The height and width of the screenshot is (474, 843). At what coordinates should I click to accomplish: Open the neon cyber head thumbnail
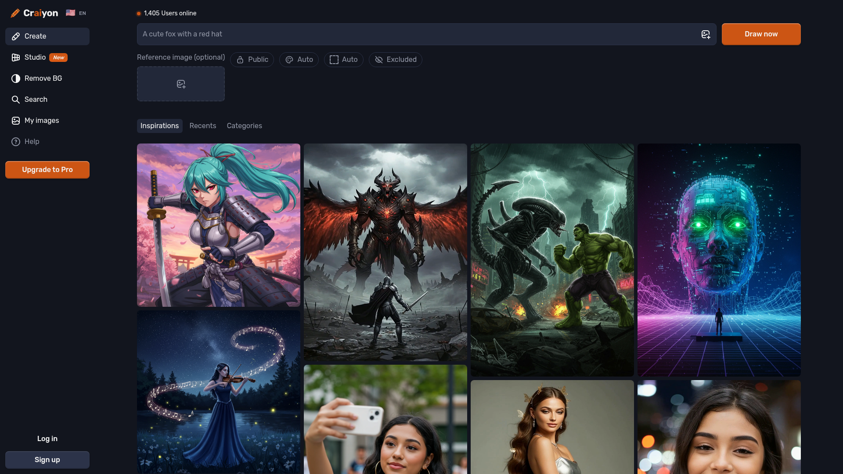719,260
